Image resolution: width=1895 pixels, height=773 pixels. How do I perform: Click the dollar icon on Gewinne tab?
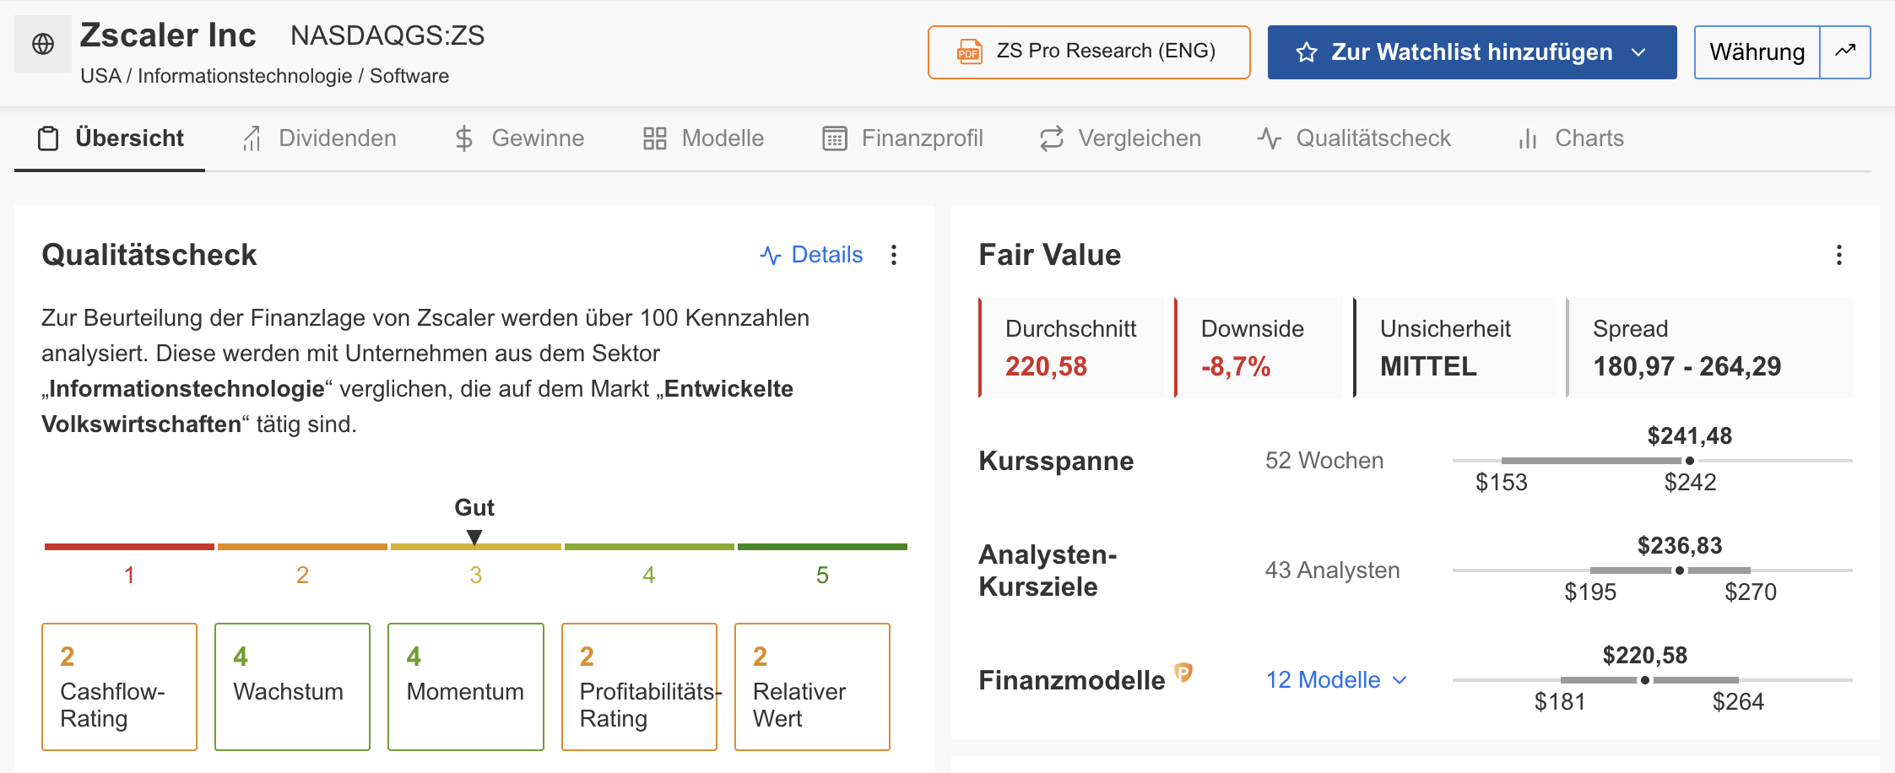463,138
